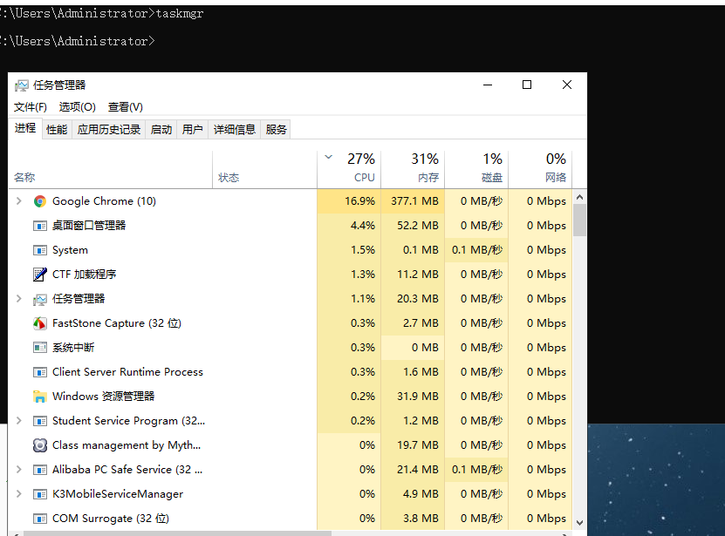This screenshot has width=725, height=536.
Task: Select the 系统中断 process name
Action: tap(73, 348)
